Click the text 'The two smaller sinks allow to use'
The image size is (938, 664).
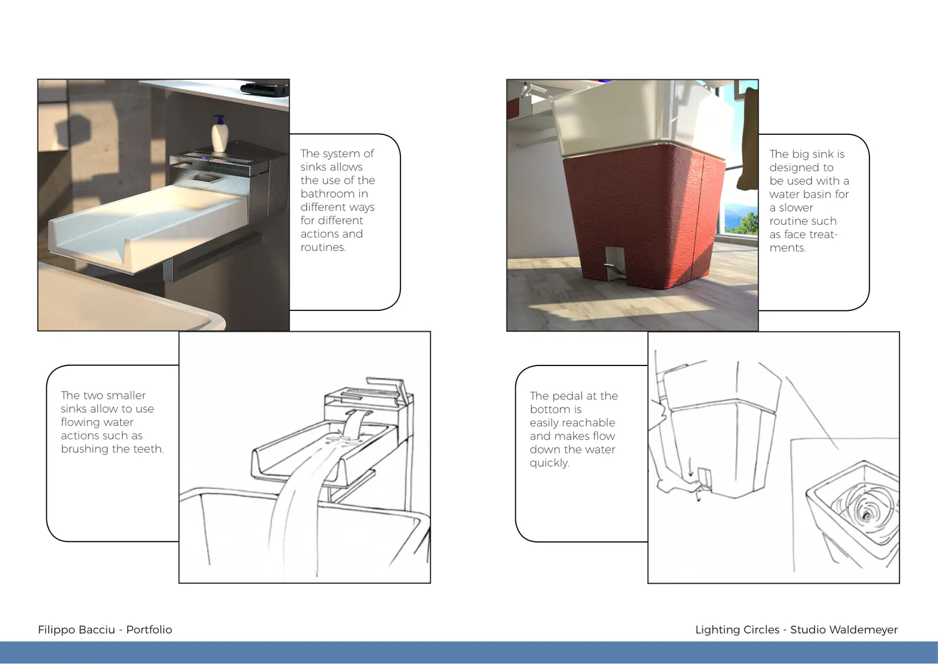107,402
